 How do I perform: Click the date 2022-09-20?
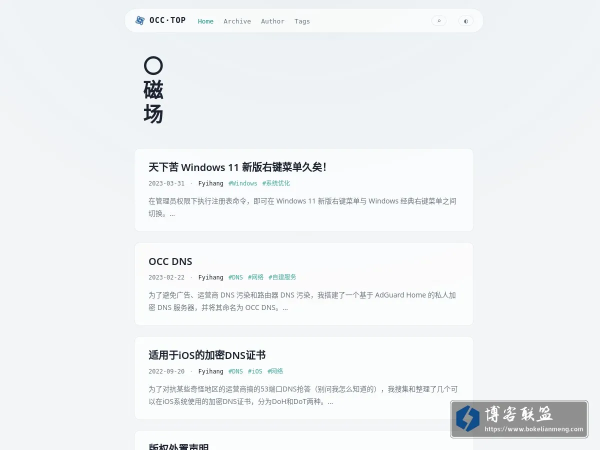click(x=166, y=371)
